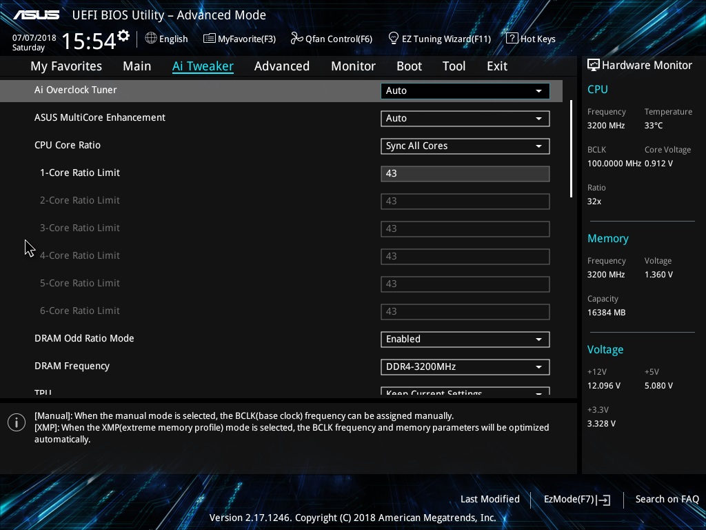Switch to the Boot tab
This screenshot has width=706, height=530.
[410, 66]
